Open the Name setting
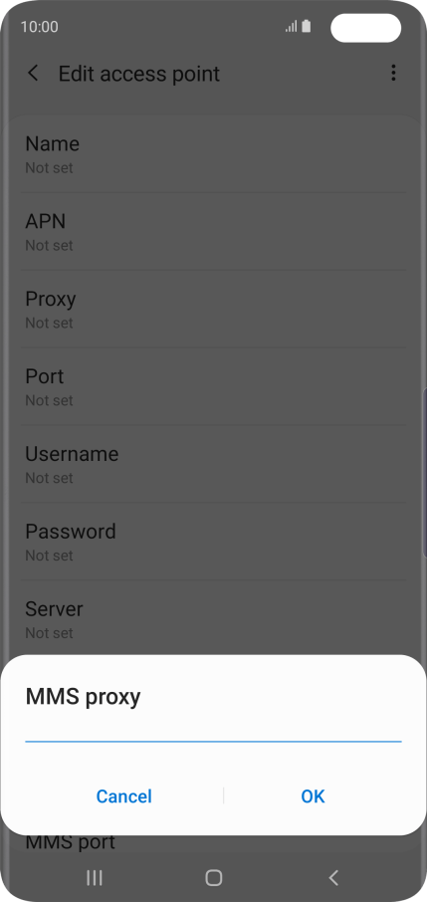 213,154
